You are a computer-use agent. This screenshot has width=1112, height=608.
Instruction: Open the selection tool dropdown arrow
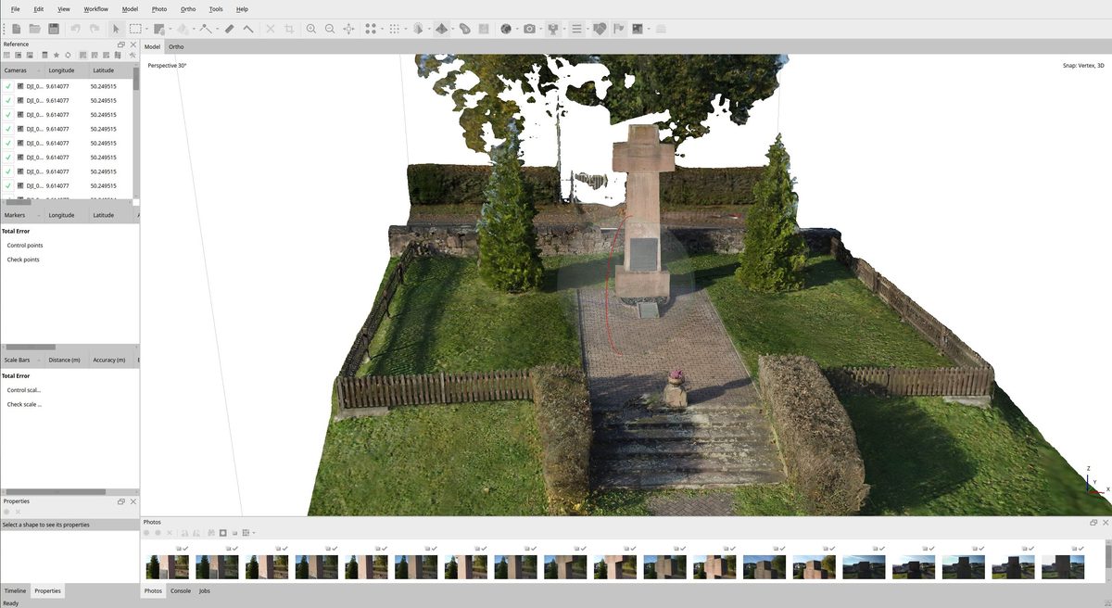point(147,29)
